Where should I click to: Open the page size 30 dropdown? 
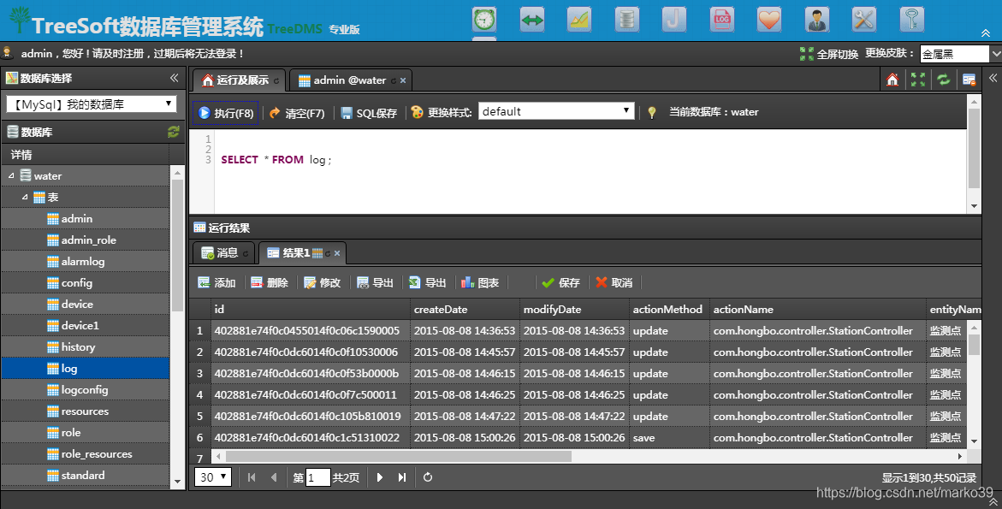213,477
